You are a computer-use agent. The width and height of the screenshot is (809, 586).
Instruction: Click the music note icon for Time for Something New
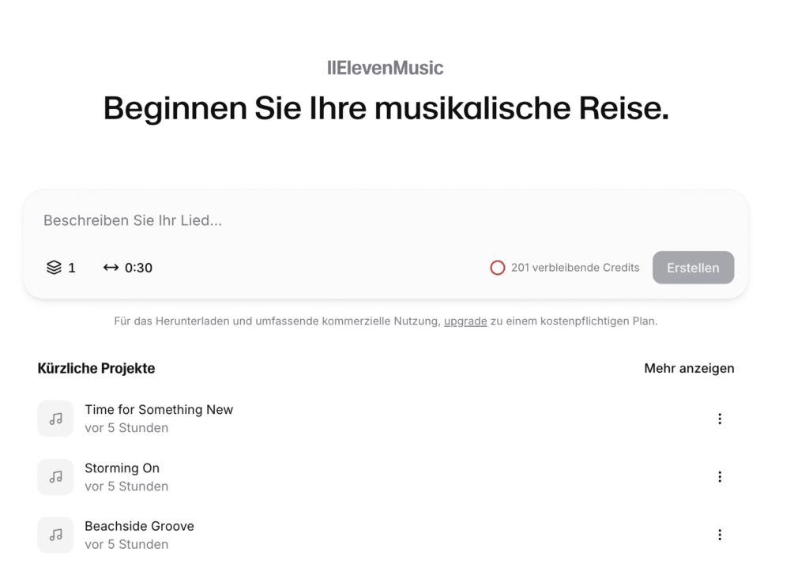point(55,419)
